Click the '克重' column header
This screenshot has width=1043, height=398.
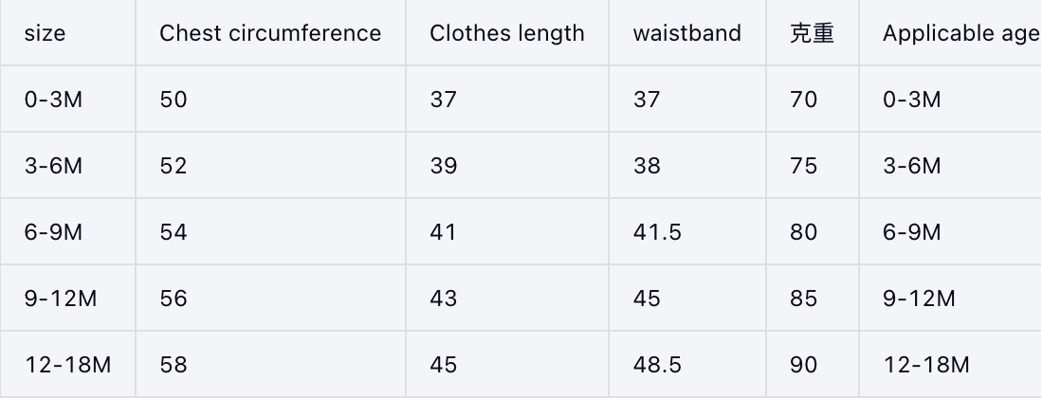coord(812,33)
